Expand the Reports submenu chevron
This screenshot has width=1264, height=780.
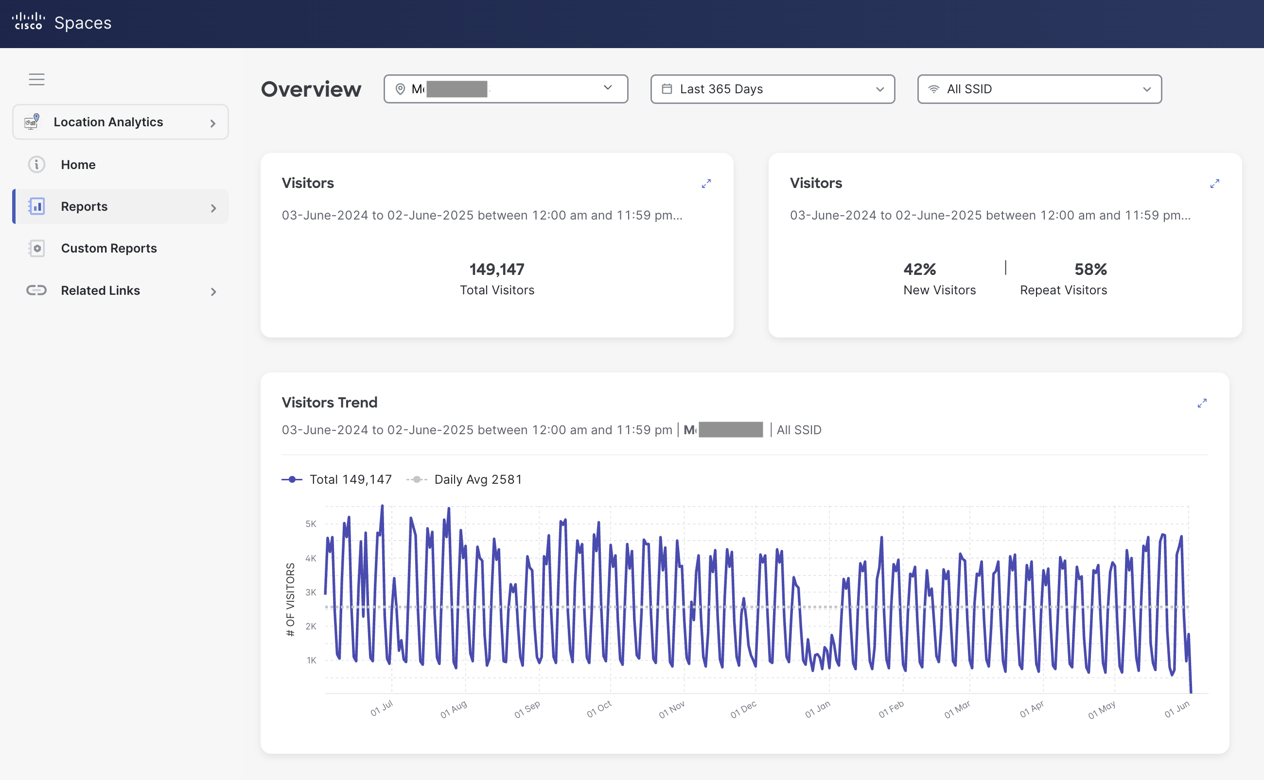[x=213, y=207]
